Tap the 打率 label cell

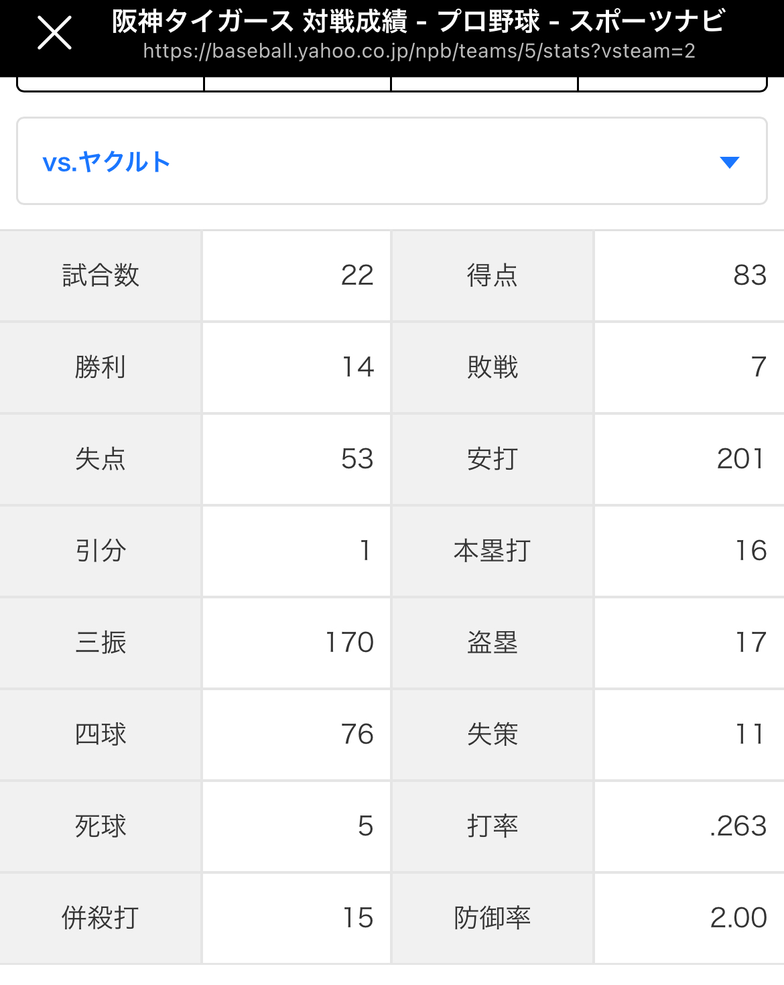[493, 826]
